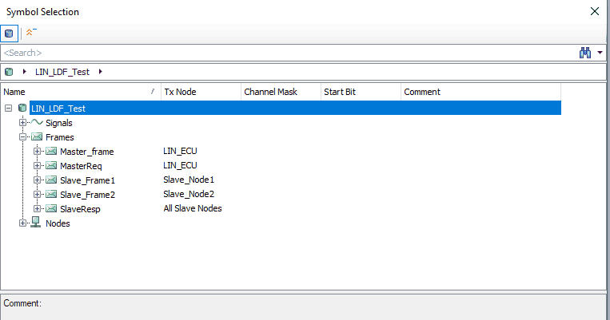Click the Master_frame envelope icon
Image resolution: width=610 pixels, height=320 pixels.
pyautogui.click(x=51, y=151)
